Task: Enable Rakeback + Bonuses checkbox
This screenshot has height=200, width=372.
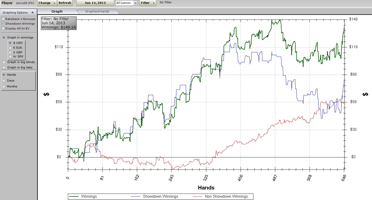Action: (3, 19)
